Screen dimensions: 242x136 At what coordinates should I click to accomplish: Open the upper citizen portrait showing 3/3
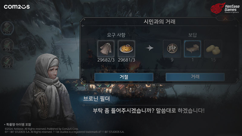tap(7, 45)
